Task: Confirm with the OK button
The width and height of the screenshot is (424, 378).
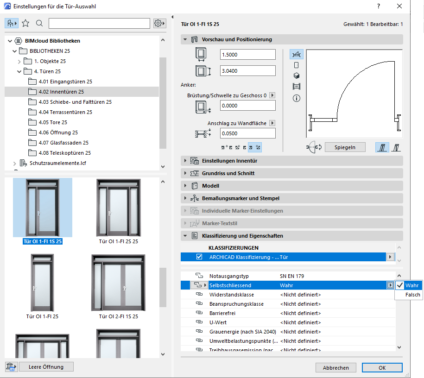Action: pos(382,368)
